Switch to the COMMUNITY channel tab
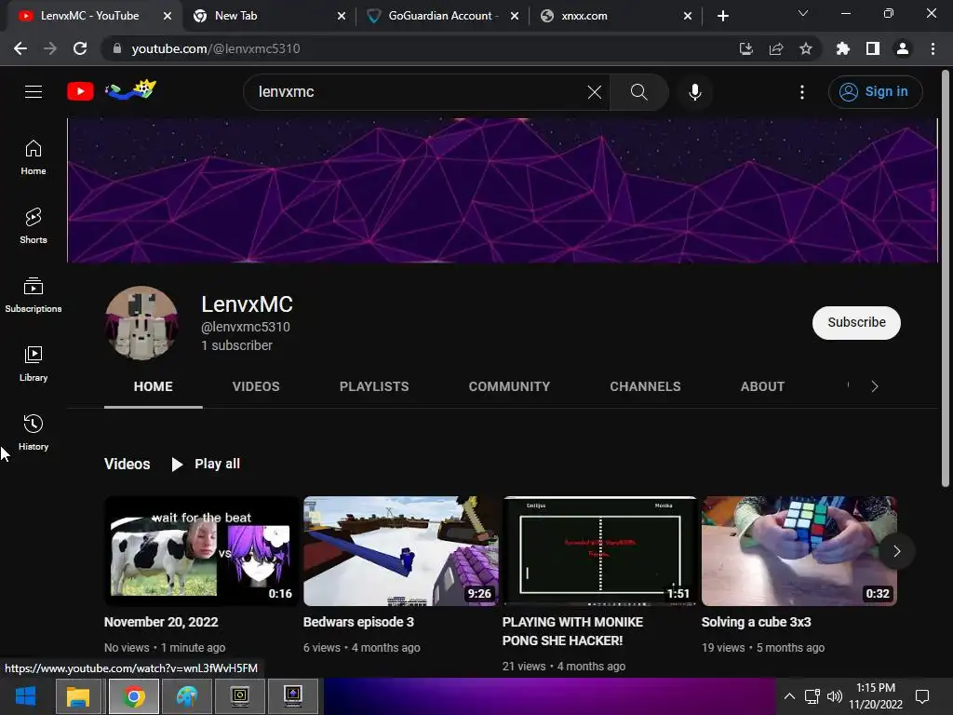Viewport: 953px width, 715px height. (x=509, y=386)
